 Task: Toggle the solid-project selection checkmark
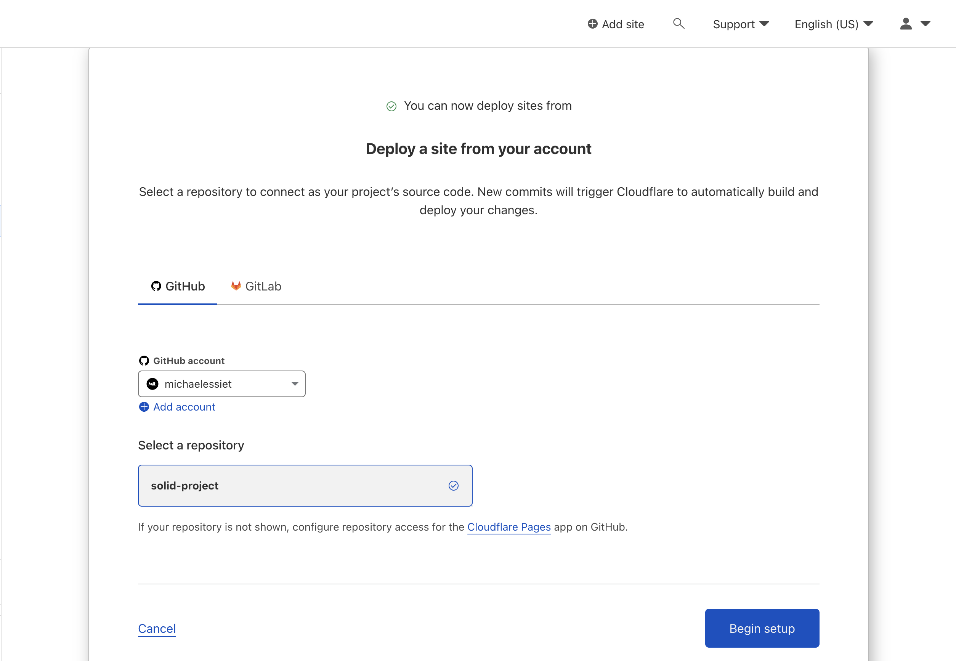coord(453,486)
